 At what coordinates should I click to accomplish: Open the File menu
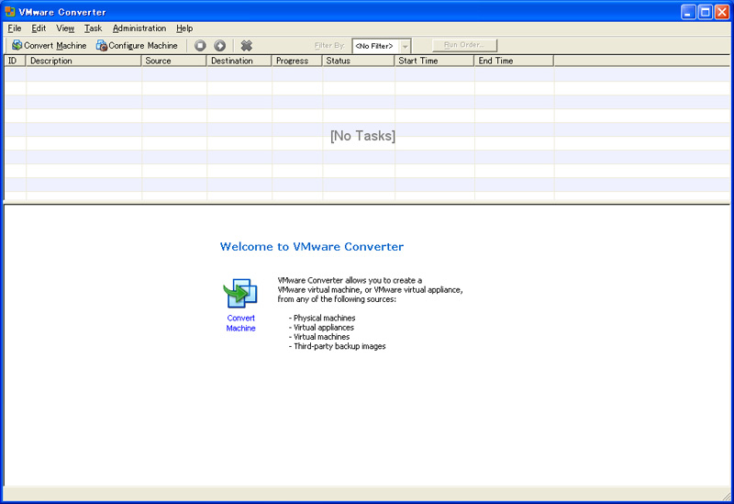(x=15, y=28)
